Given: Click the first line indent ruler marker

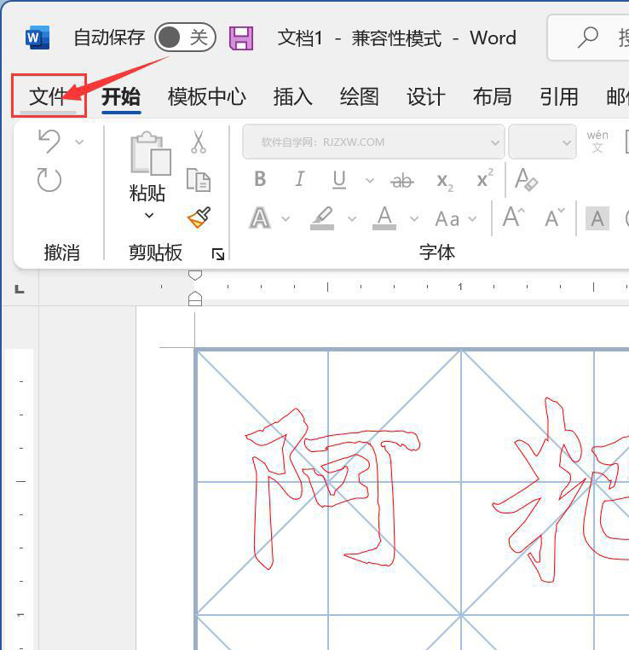Looking at the screenshot, I should [195, 276].
